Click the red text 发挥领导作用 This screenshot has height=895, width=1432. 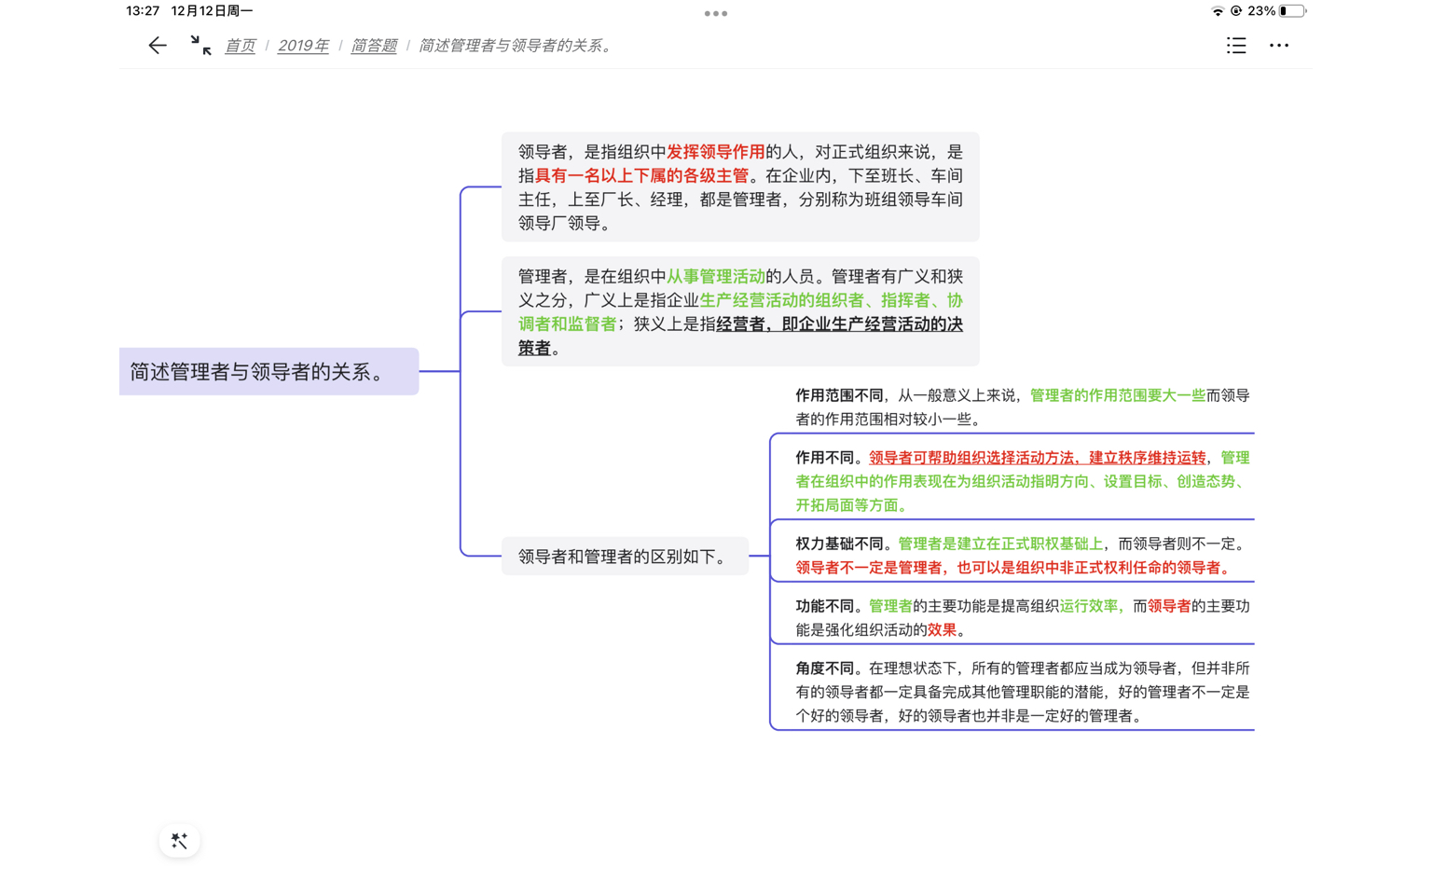[715, 152]
